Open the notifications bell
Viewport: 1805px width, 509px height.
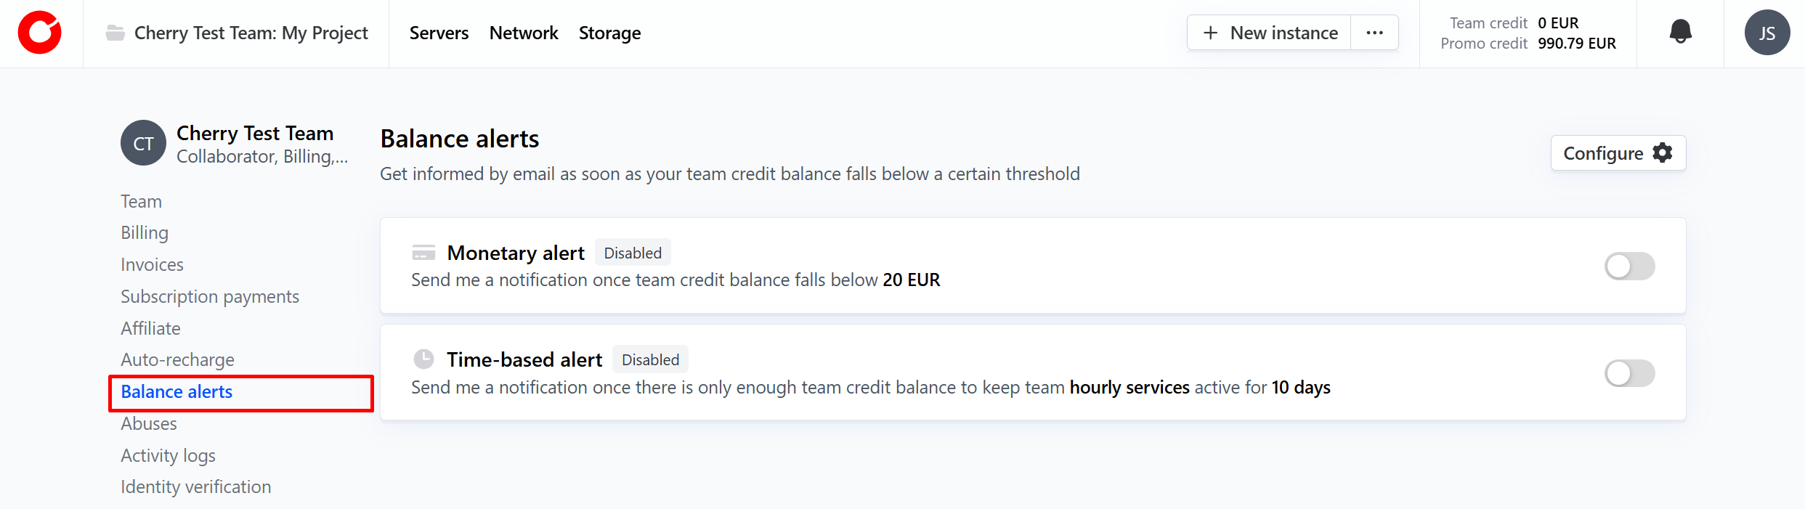(x=1680, y=33)
